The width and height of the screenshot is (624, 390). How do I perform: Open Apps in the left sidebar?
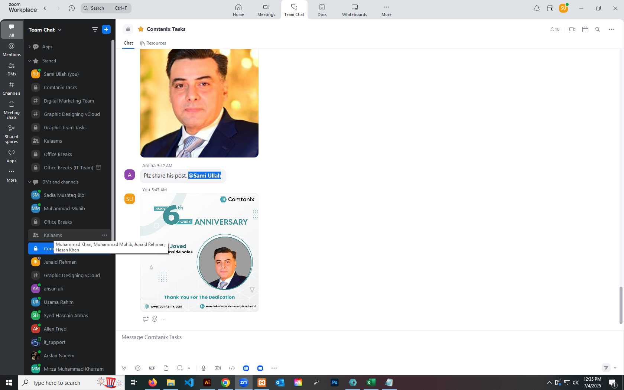[12, 156]
